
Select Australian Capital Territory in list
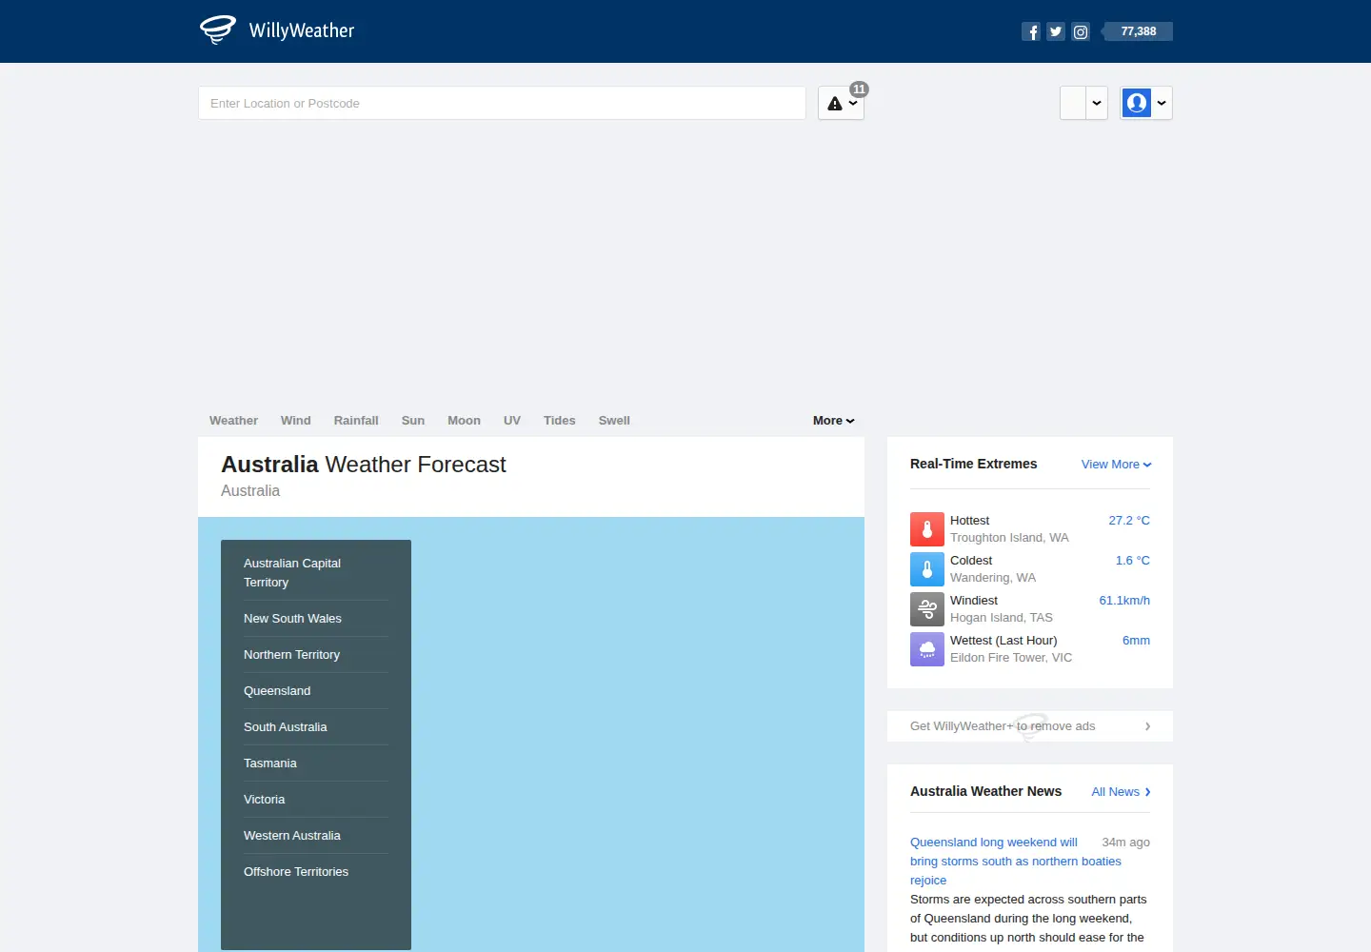click(x=316, y=572)
